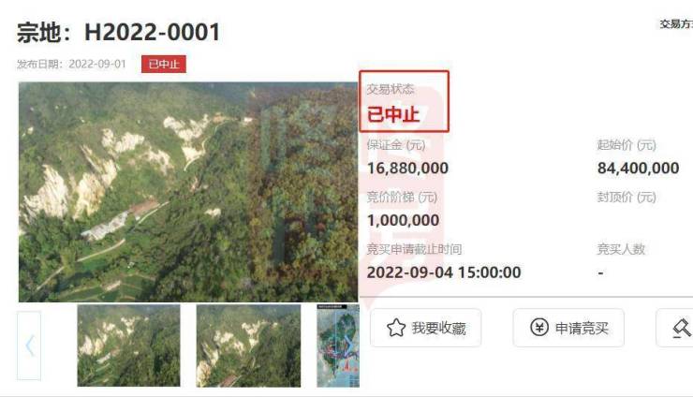
Task: Click the 竞价阶梯 value 1,000,000
Action: point(403,220)
